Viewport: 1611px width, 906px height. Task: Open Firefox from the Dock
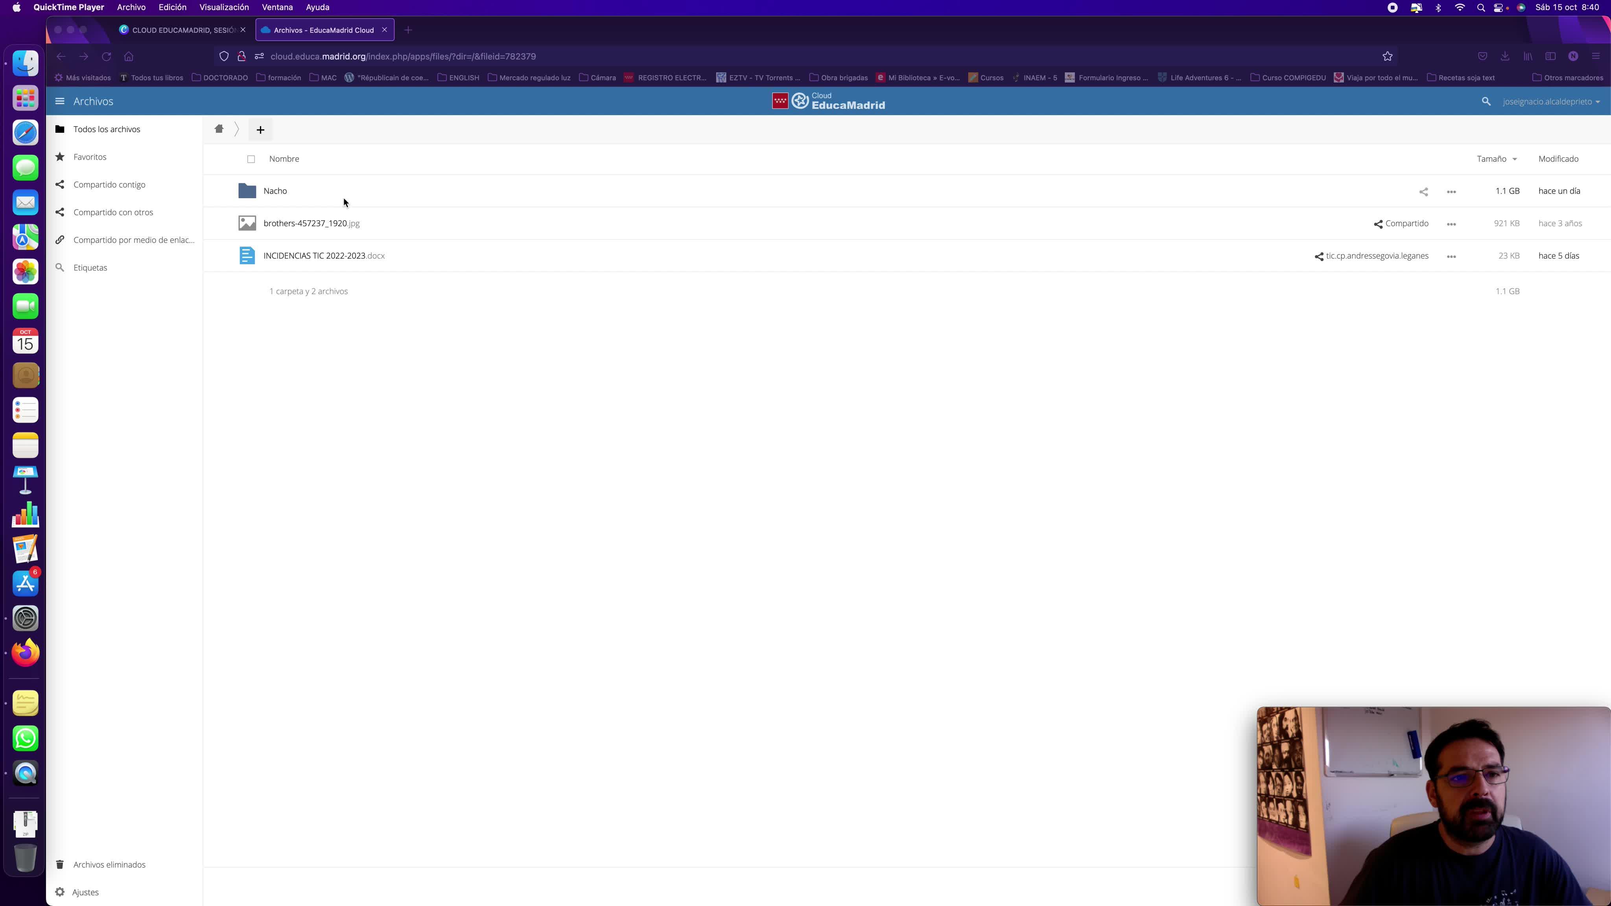click(x=26, y=653)
